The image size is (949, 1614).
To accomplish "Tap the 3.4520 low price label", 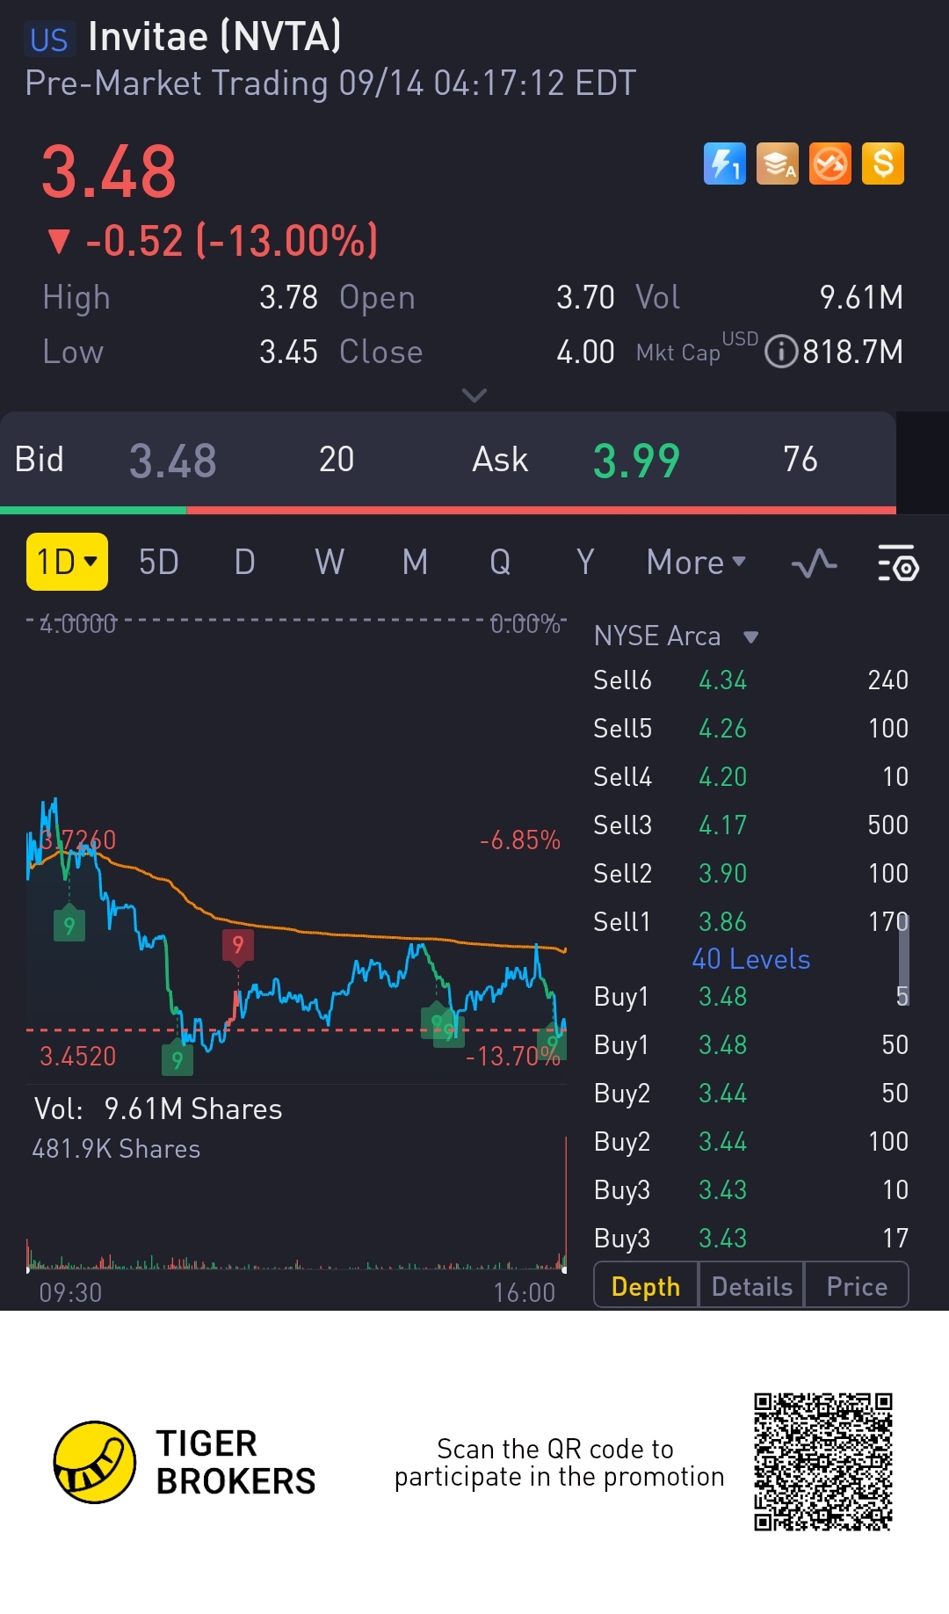I will pyautogui.click(x=78, y=1056).
